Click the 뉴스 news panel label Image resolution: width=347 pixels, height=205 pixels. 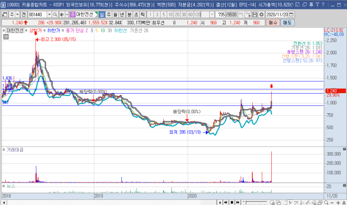coord(11,186)
